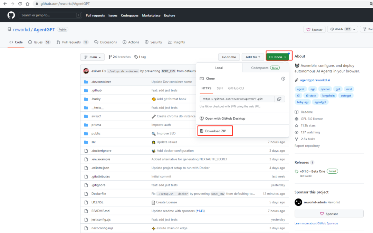
Task: Click the reworkd-admin sponsor avatar
Action: [298, 202]
